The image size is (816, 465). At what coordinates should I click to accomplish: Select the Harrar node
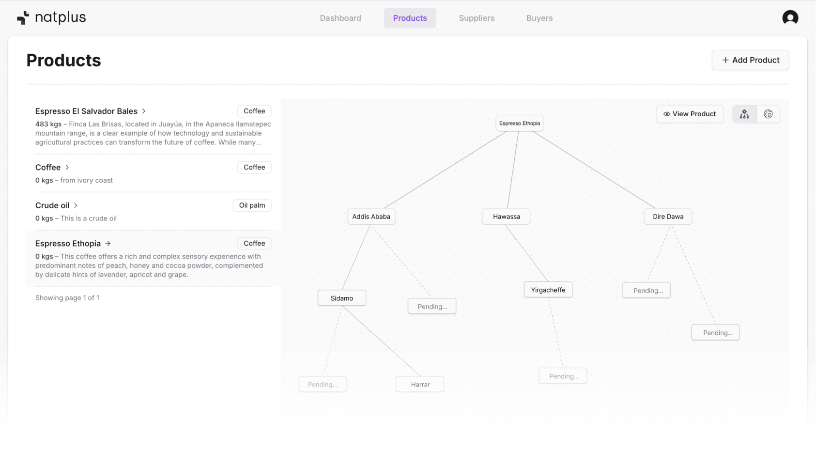[420, 385]
